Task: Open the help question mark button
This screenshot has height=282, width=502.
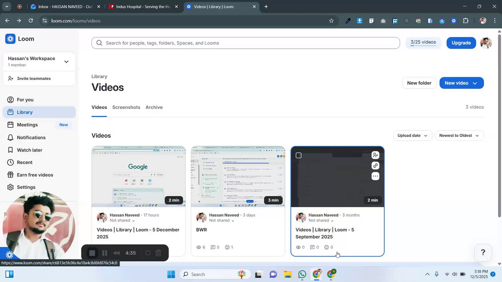Action: tap(483, 253)
